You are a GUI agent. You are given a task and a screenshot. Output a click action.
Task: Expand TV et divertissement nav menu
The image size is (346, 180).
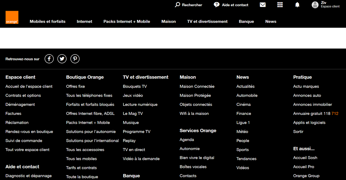coord(207,21)
